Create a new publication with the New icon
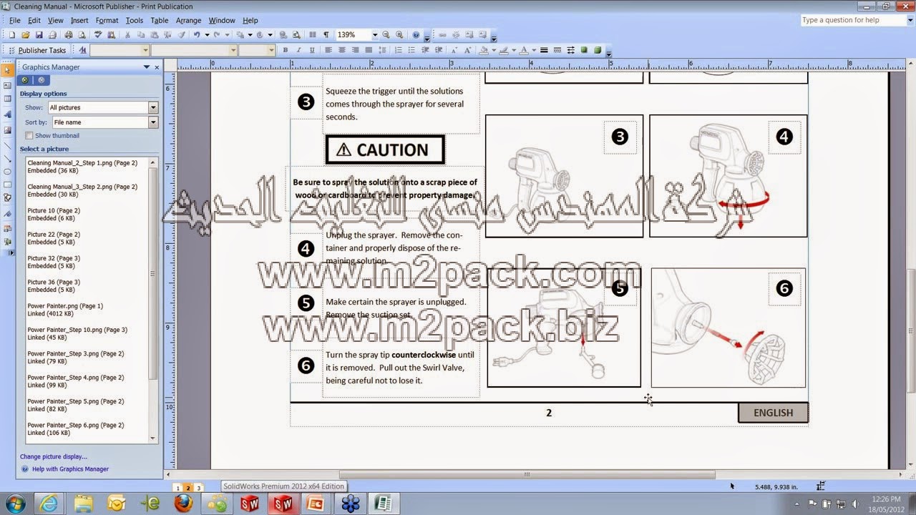This screenshot has width=916, height=515. click(x=12, y=34)
